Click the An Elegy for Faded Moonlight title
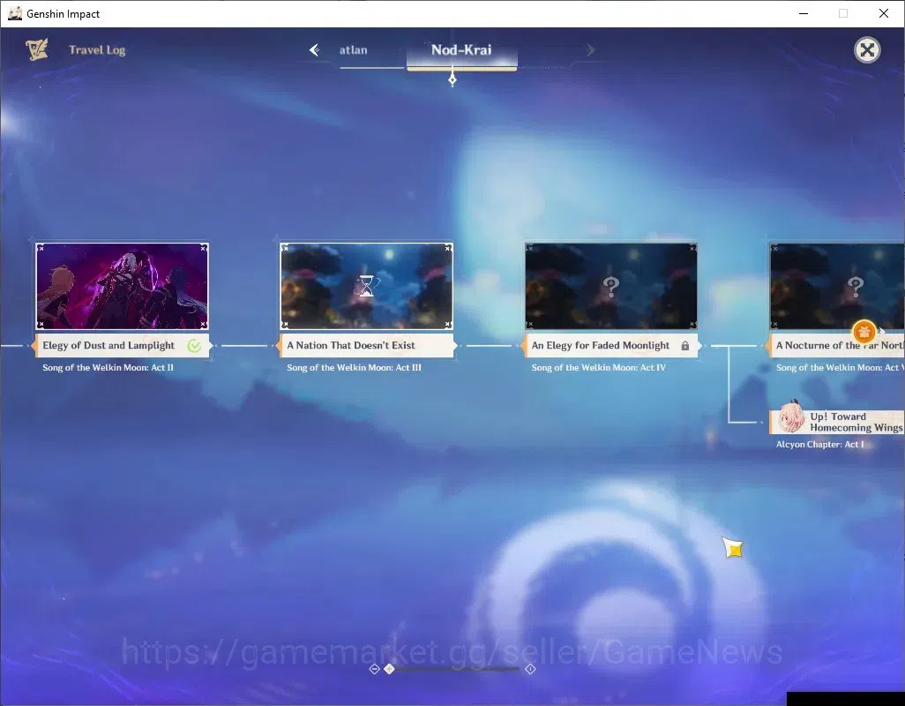This screenshot has width=905, height=706. tap(601, 345)
